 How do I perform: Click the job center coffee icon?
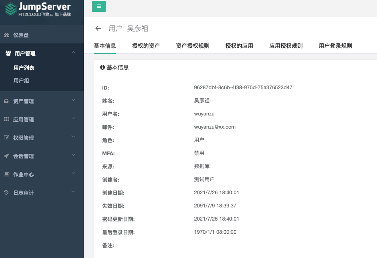pyautogui.click(x=6, y=174)
